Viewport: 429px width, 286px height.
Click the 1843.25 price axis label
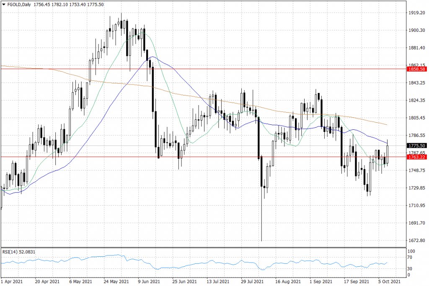pyautogui.click(x=417, y=83)
